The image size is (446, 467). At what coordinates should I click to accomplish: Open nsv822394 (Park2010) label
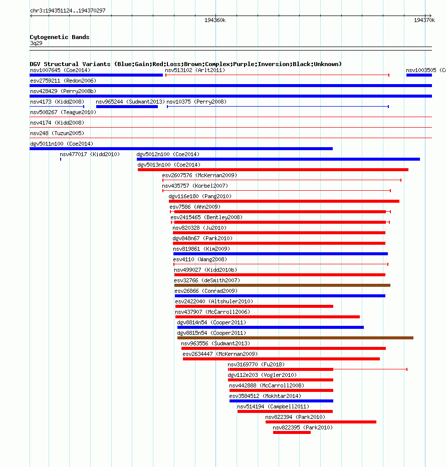coord(295,417)
